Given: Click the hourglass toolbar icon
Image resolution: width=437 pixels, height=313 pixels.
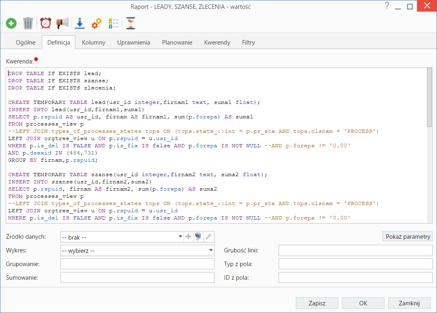Looking at the screenshot, I should coord(130,23).
